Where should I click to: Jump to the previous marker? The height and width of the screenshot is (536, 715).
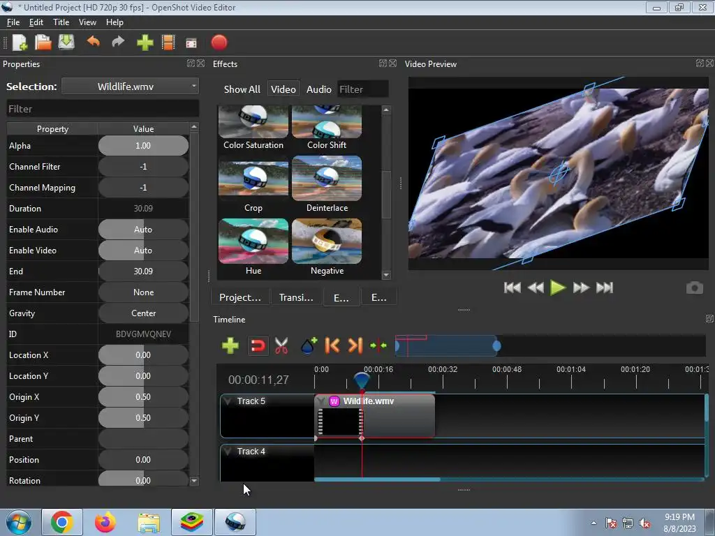(332, 345)
